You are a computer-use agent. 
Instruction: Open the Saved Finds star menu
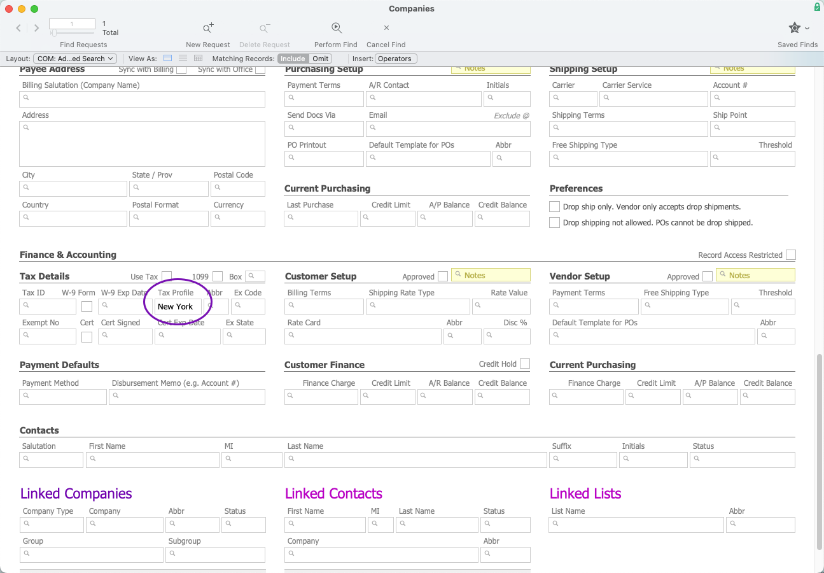[798, 28]
